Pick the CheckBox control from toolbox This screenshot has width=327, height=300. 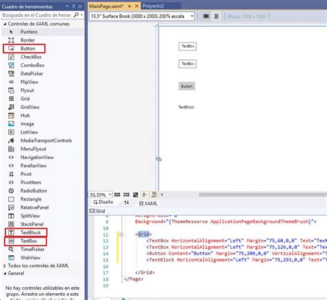tap(31, 57)
